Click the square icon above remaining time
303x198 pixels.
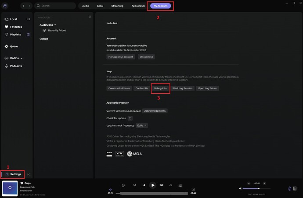(193, 189)
